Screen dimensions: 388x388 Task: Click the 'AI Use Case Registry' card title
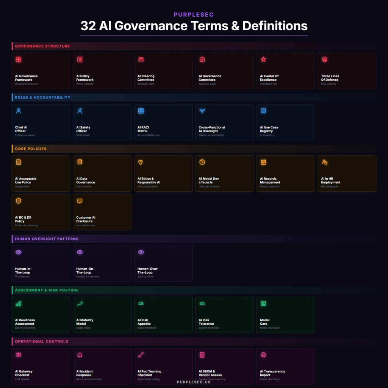[269, 129]
